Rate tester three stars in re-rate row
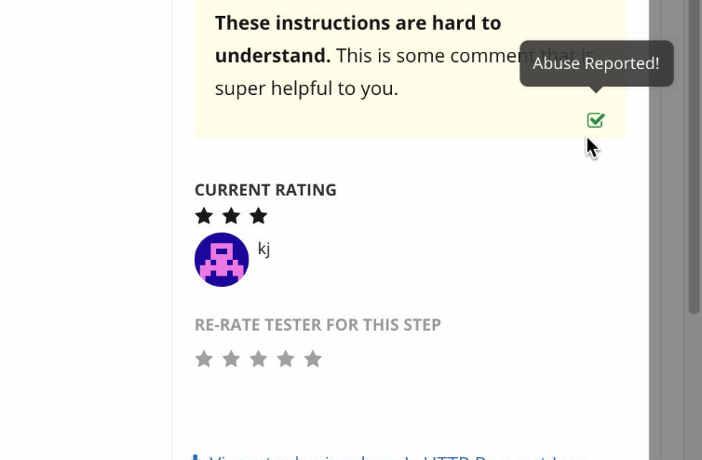 (259, 359)
